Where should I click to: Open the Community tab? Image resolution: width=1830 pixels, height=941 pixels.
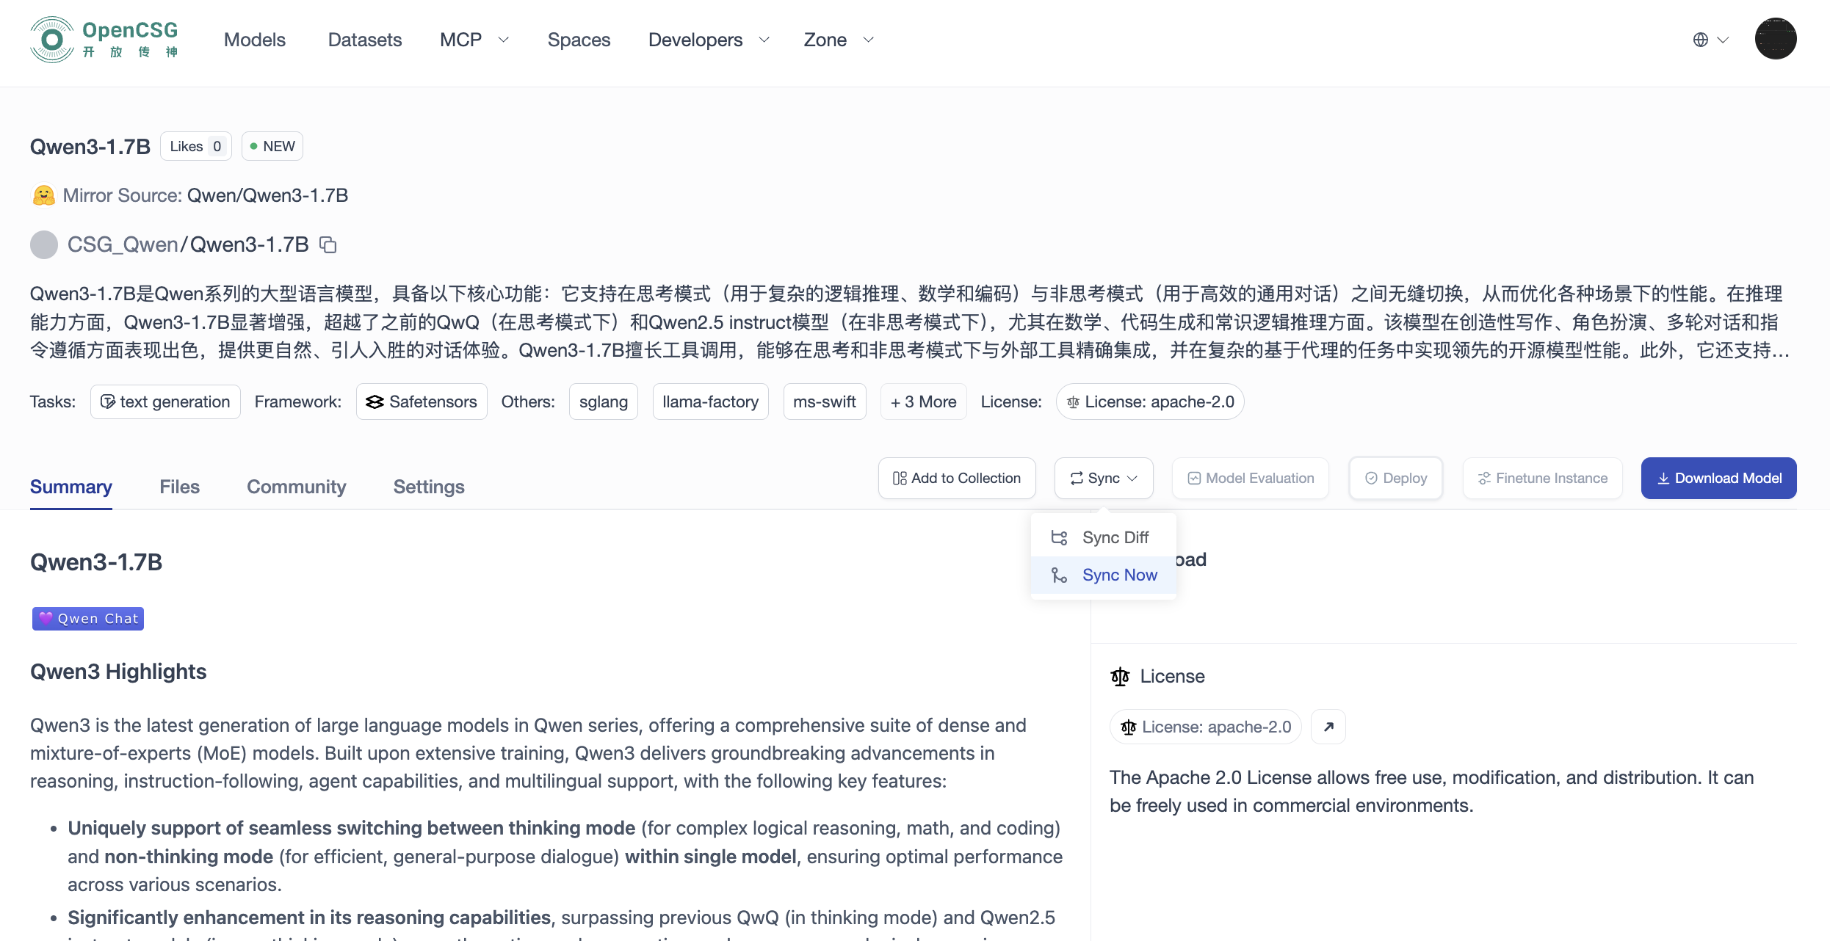point(296,487)
